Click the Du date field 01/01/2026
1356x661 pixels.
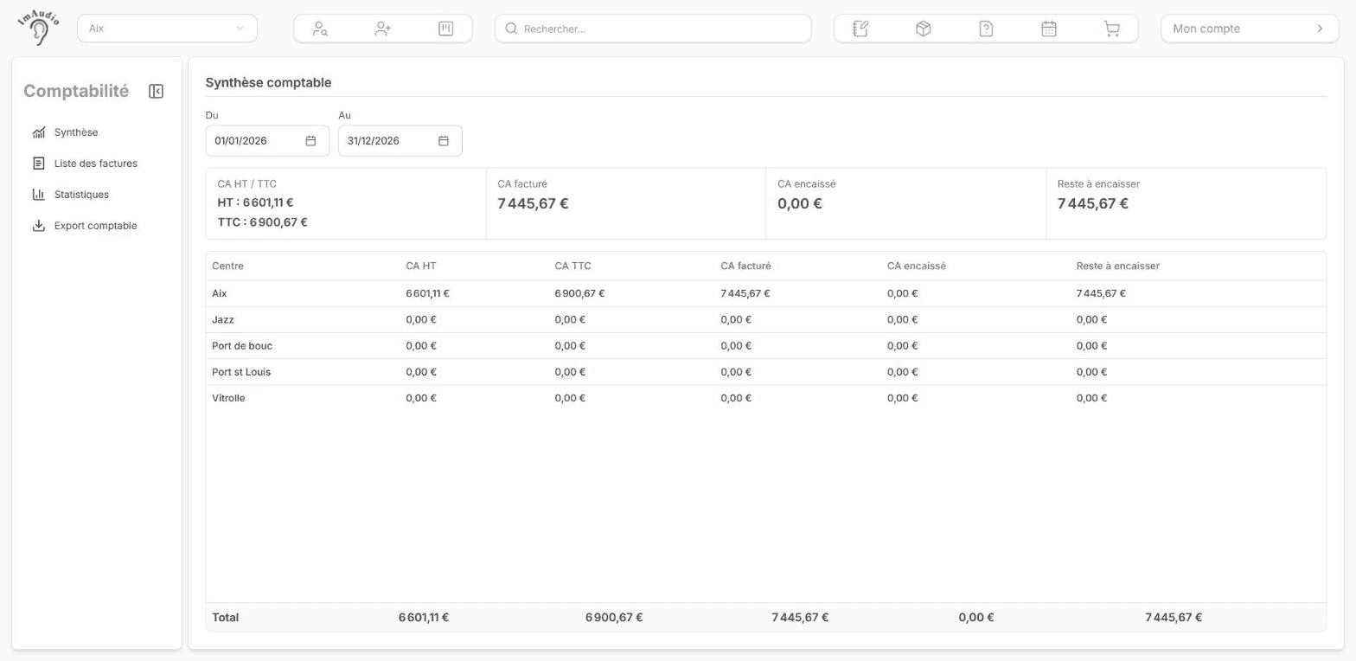[x=267, y=141]
